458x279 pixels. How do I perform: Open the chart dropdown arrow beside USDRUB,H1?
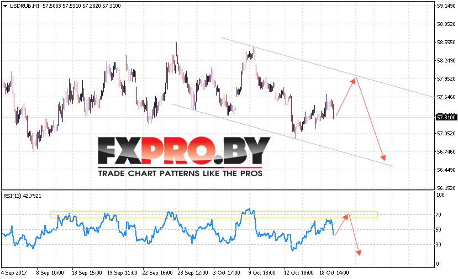pos(5,6)
